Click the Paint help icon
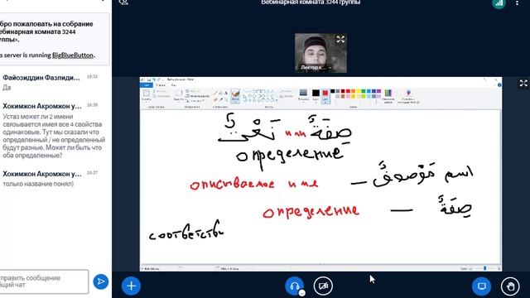This screenshot has height=298, width=530. coord(499,85)
